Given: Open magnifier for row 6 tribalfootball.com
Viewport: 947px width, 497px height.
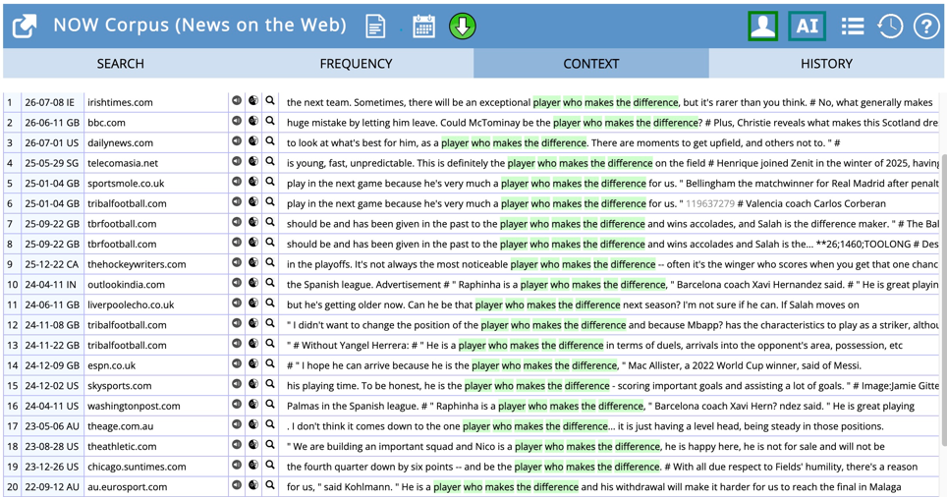Looking at the screenshot, I should coord(270,201).
